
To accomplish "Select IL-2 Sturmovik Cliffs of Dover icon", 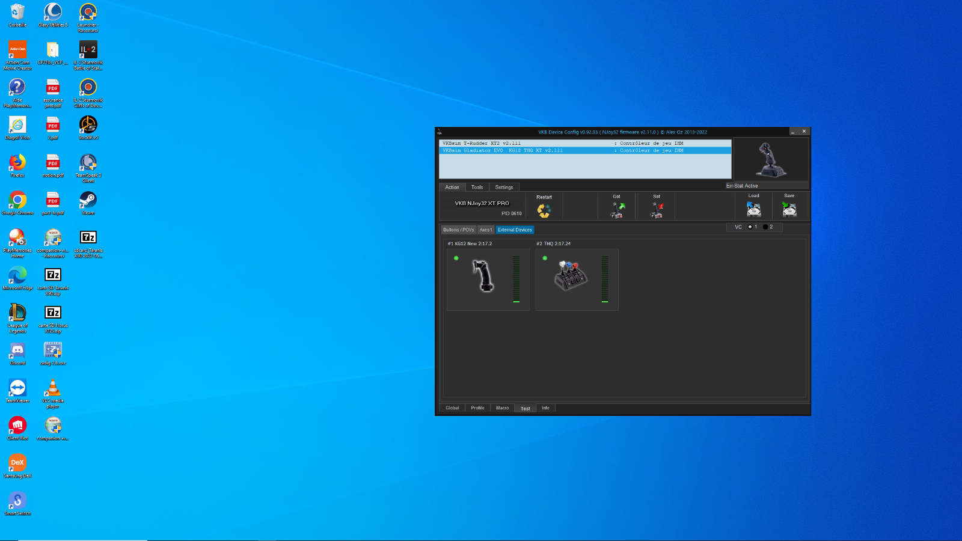I will point(88,93).
